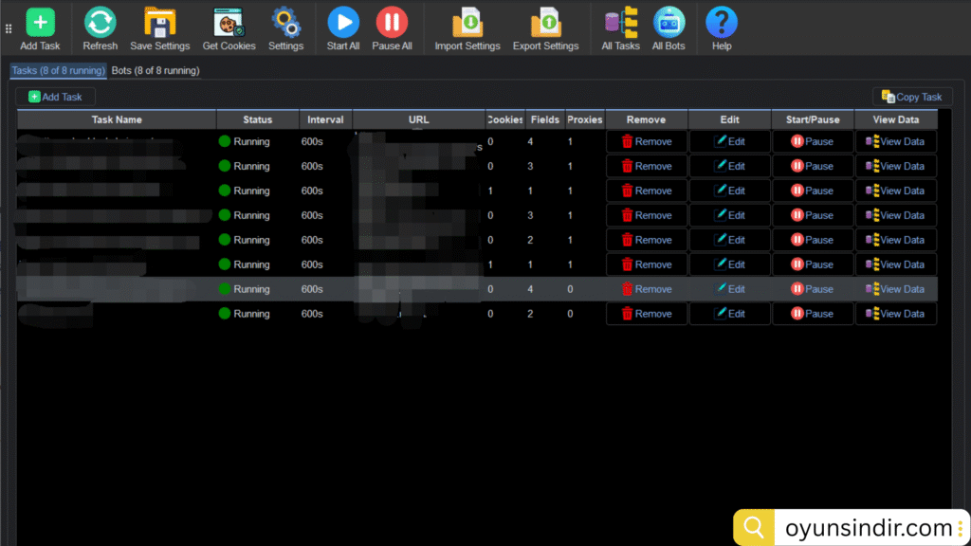Click the small Add Task button above table
971x546 pixels.
55,97
